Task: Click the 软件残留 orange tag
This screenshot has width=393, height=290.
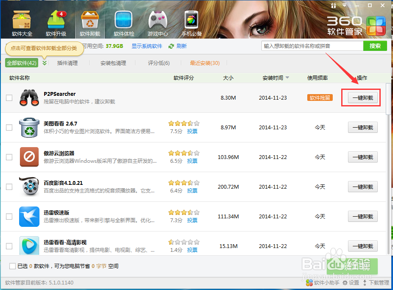Action: [x=320, y=98]
